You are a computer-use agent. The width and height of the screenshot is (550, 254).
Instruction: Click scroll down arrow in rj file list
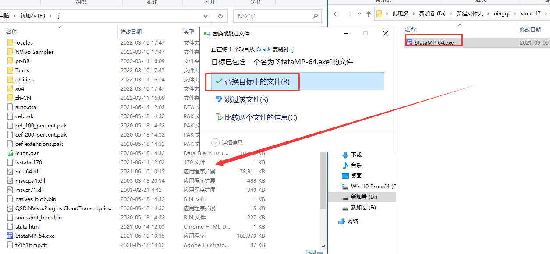tap(323, 247)
